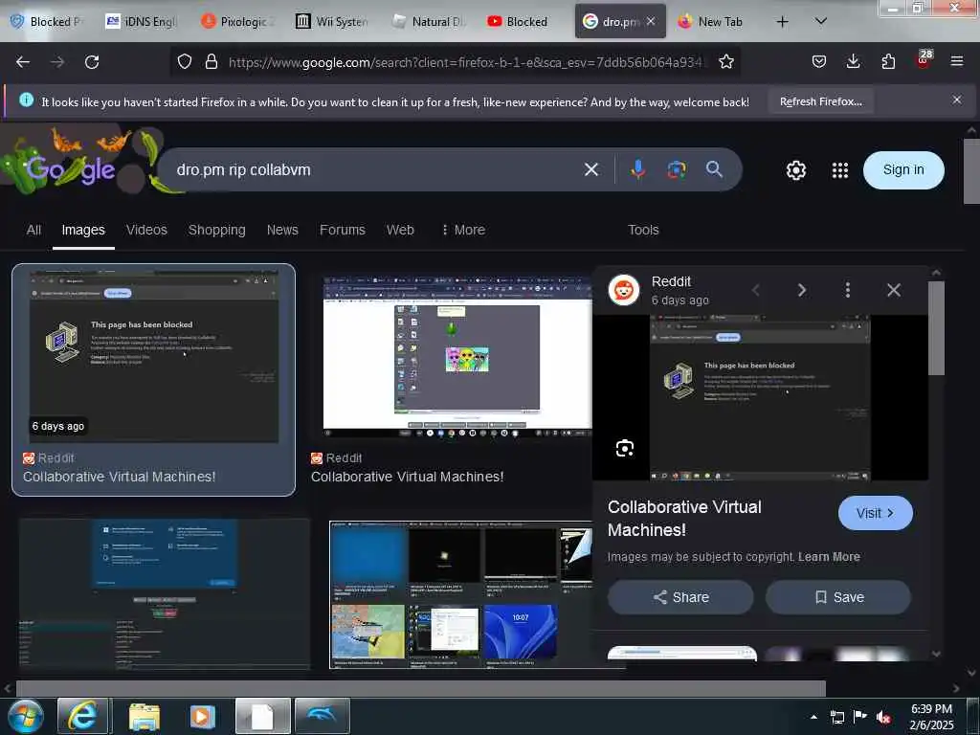Close the image preview panel
Viewport: 980px width, 735px height.
click(894, 290)
